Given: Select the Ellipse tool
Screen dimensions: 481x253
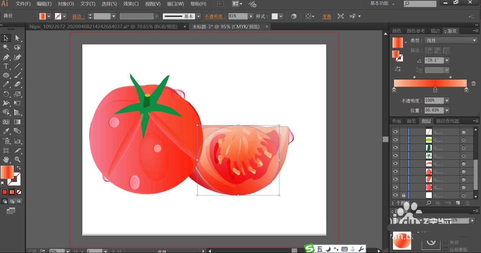Looking at the screenshot, I should (x=6, y=75).
